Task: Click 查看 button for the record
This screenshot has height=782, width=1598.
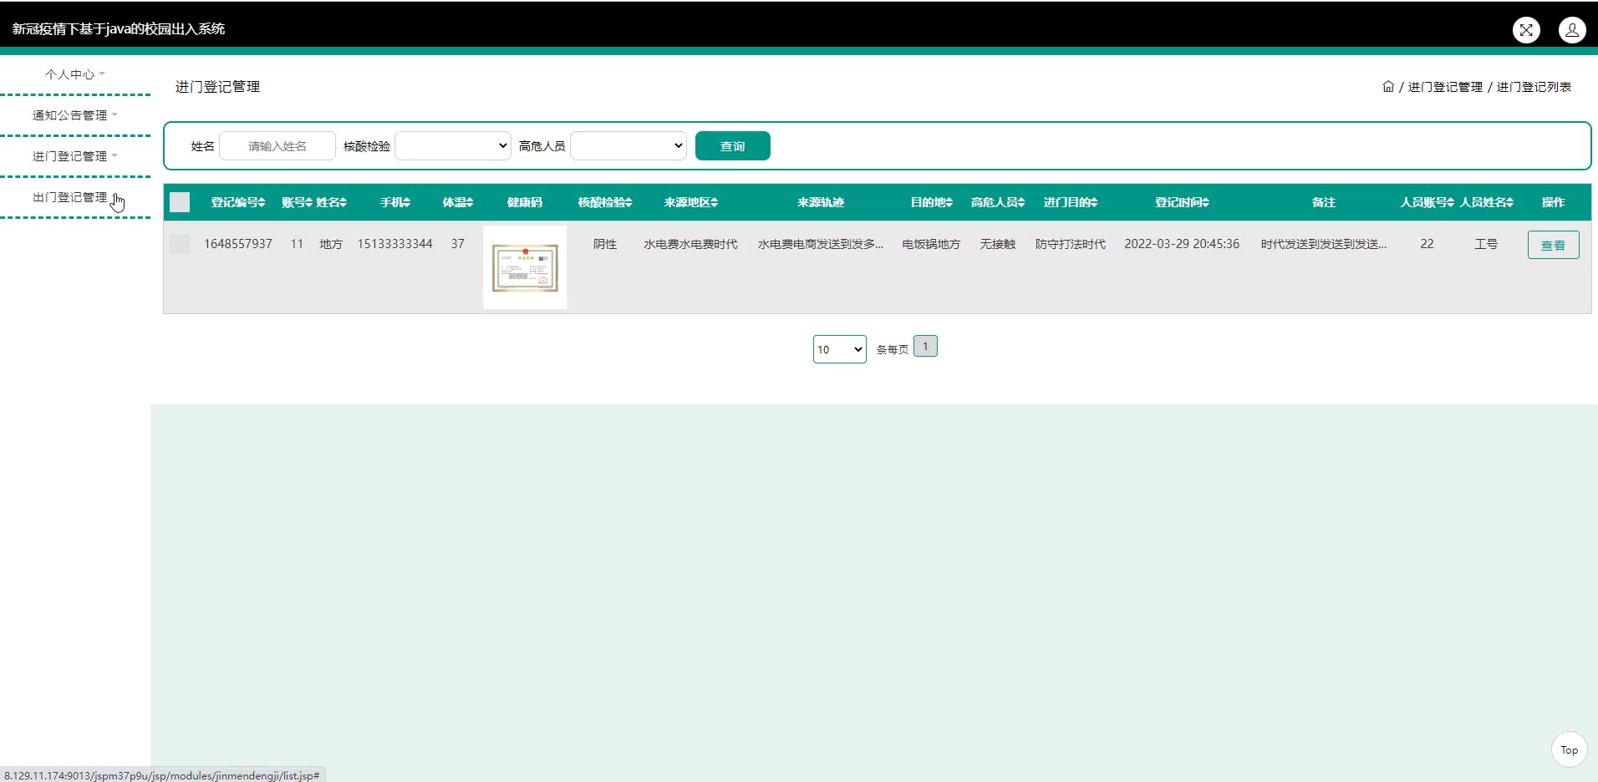Action: (x=1552, y=245)
